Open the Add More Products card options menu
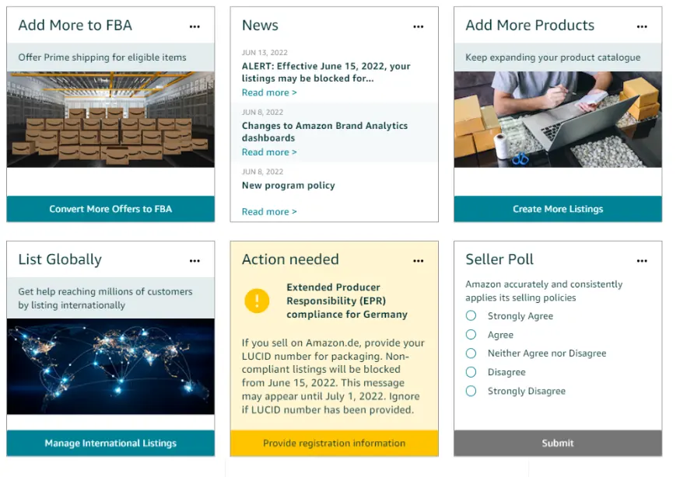 click(x=642, y=26)
